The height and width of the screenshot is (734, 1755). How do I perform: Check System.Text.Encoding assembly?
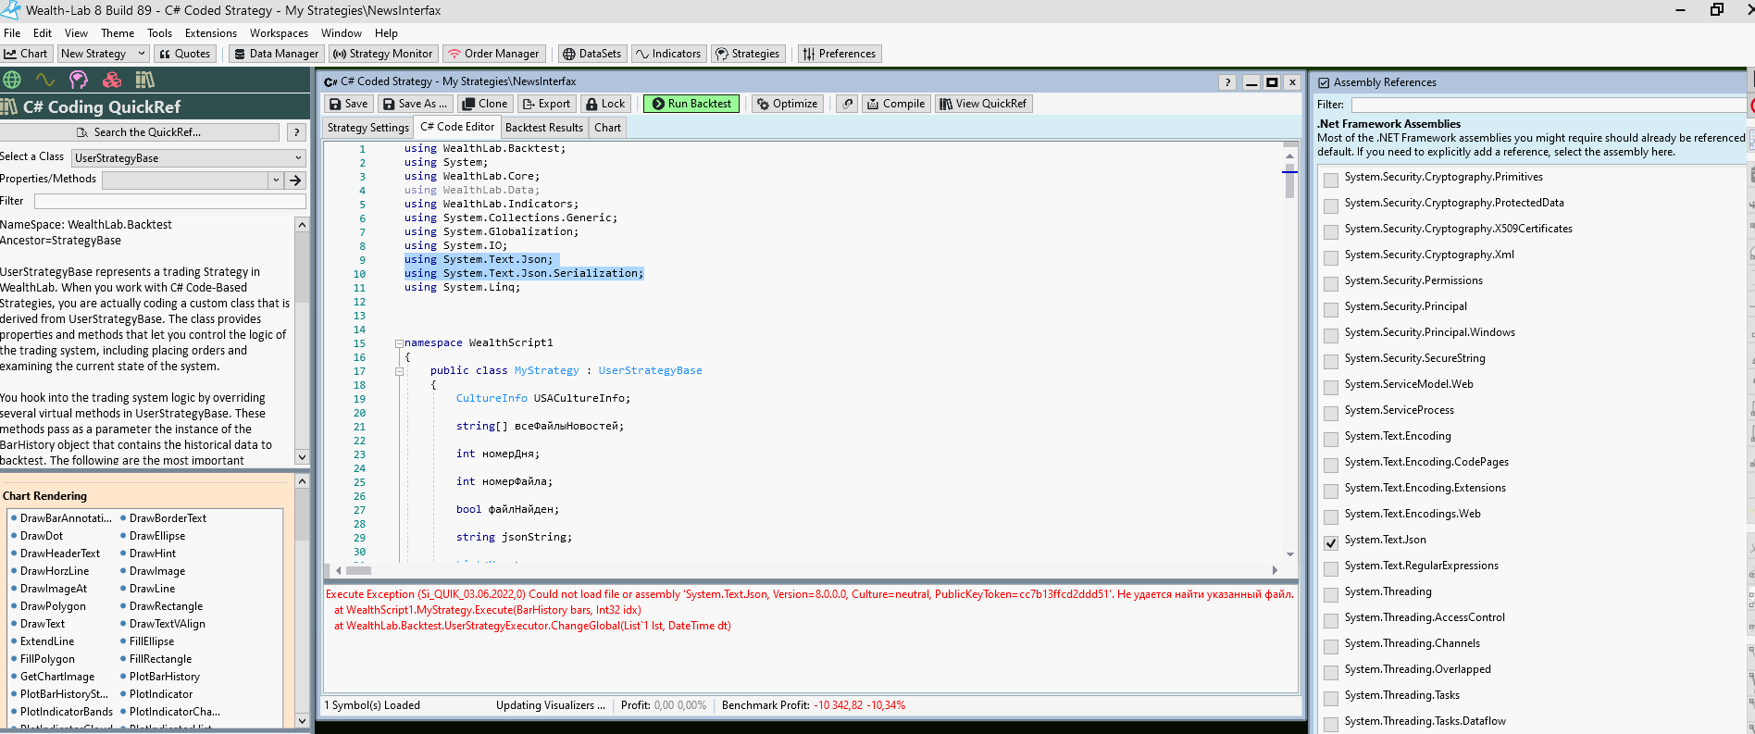click(1331, 439)
